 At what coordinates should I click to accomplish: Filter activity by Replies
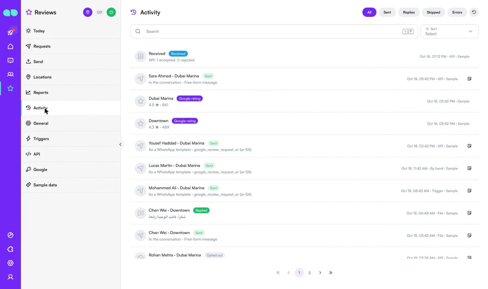pos(409,12)
